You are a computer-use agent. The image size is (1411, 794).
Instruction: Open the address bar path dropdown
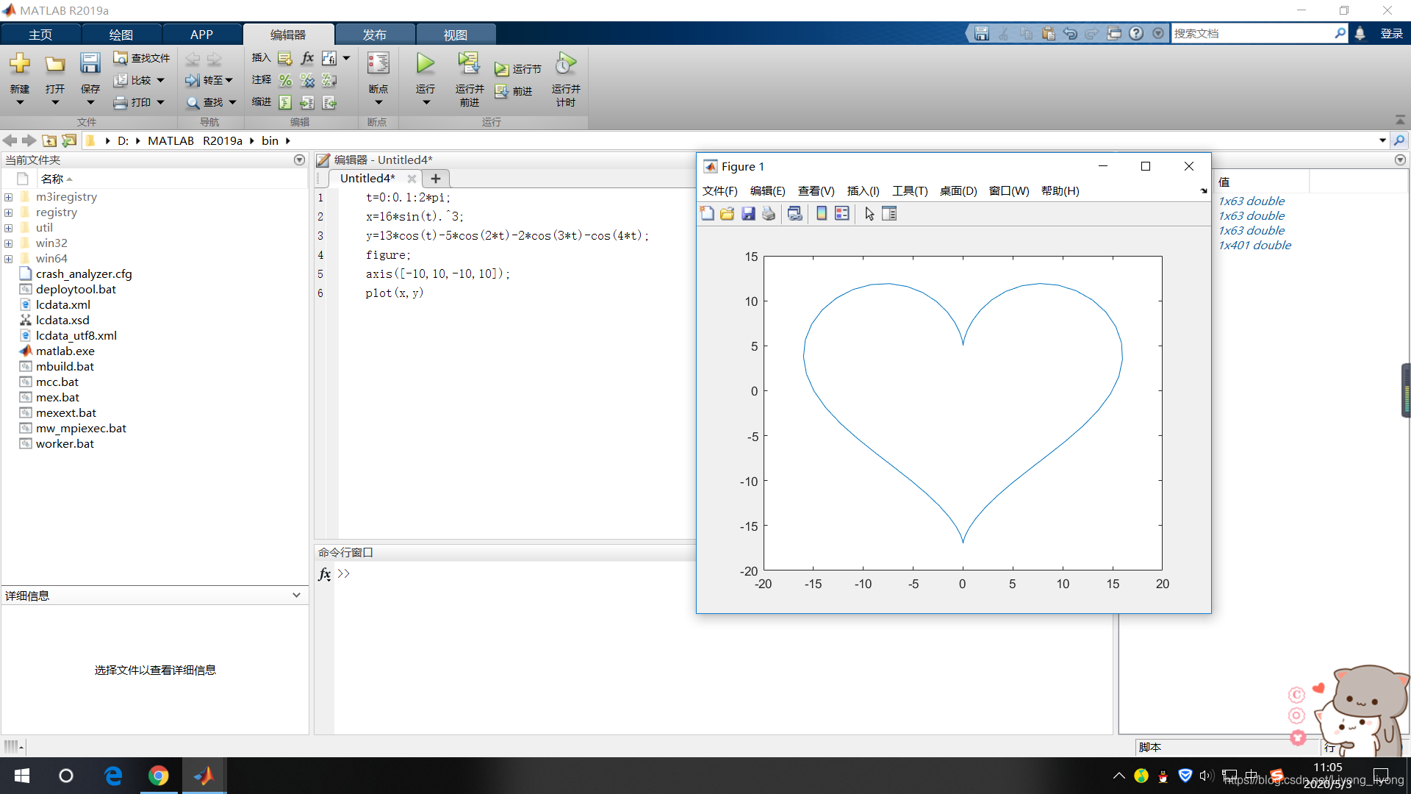pos(1382,140)
